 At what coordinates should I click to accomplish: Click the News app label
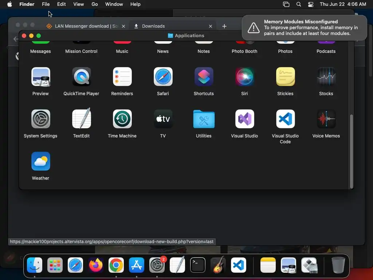(x=163, y=51)
